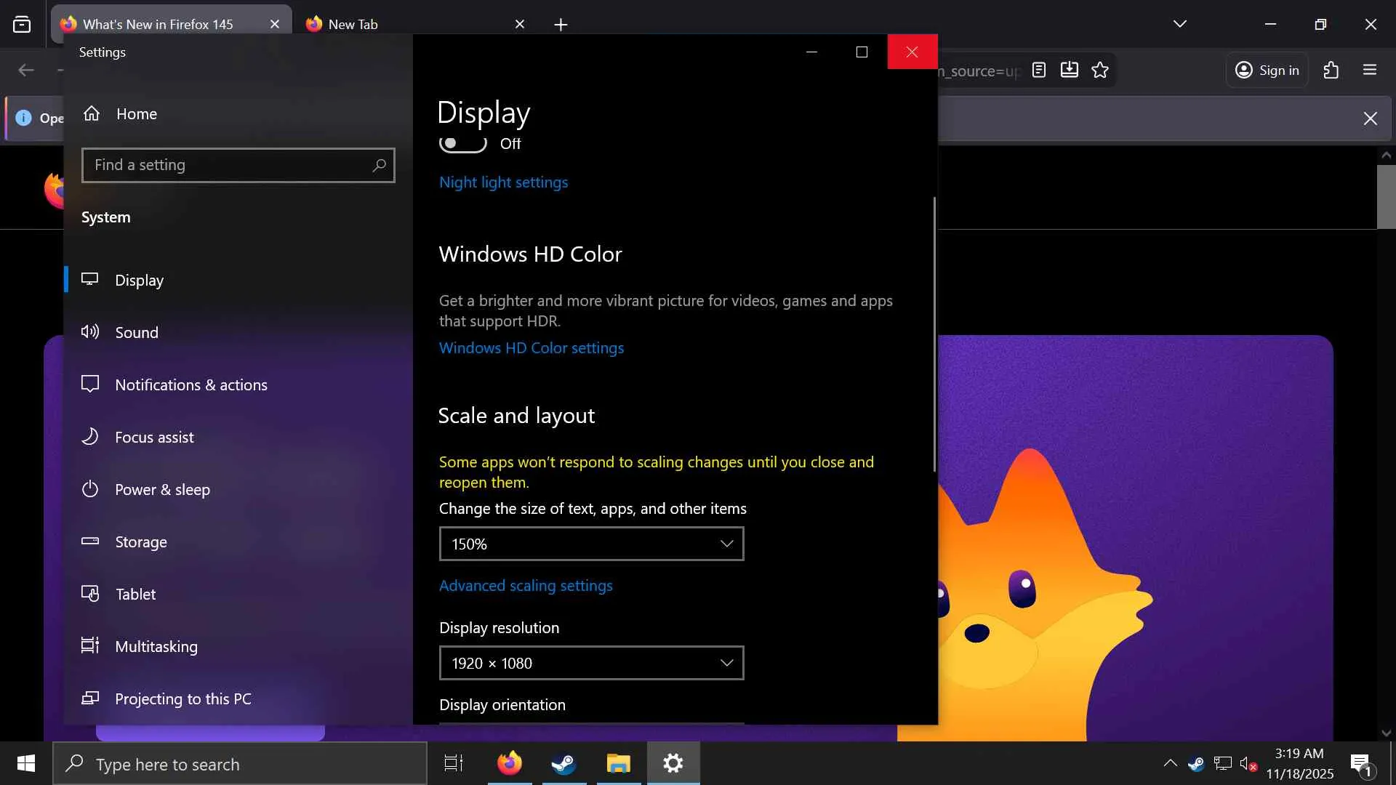Click the search magnifier in Find a setting
This screenshot has width=1396, height=785.
pos(379,165)
